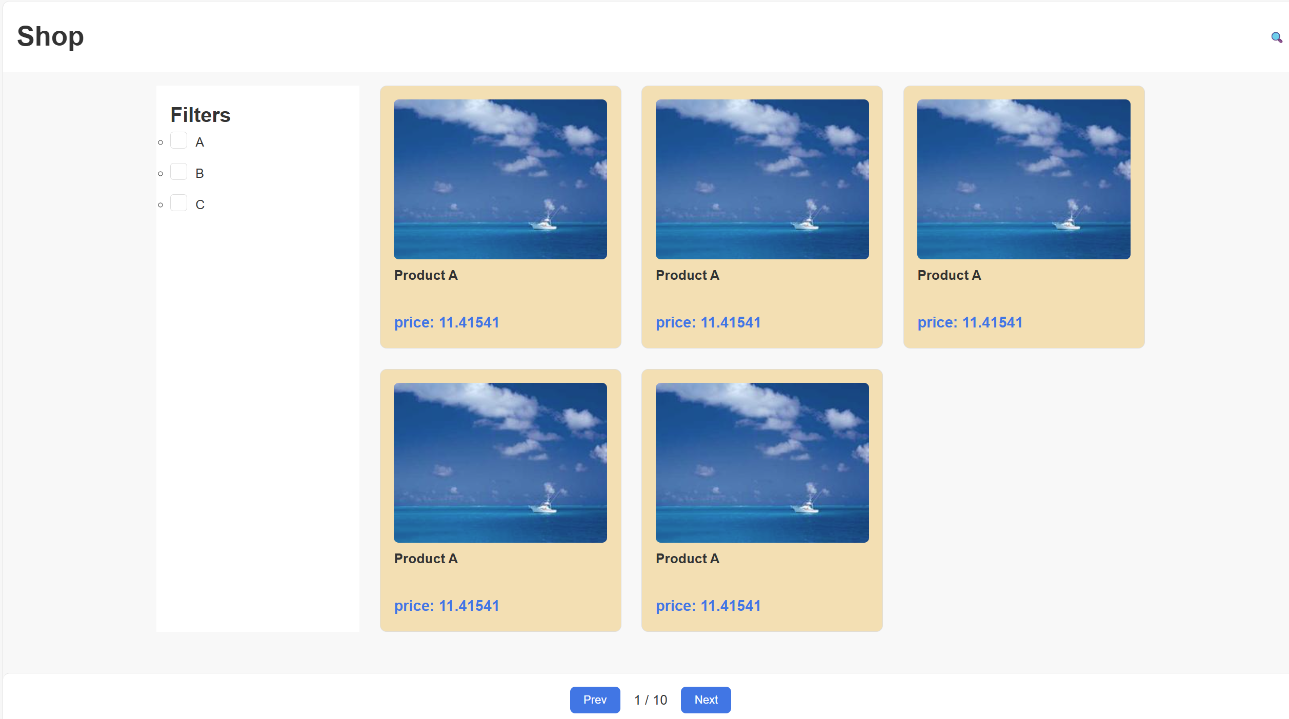This screenshot has height=719, width=1289.
Task: Click the top-right card's Product A title
Action: 949,275
